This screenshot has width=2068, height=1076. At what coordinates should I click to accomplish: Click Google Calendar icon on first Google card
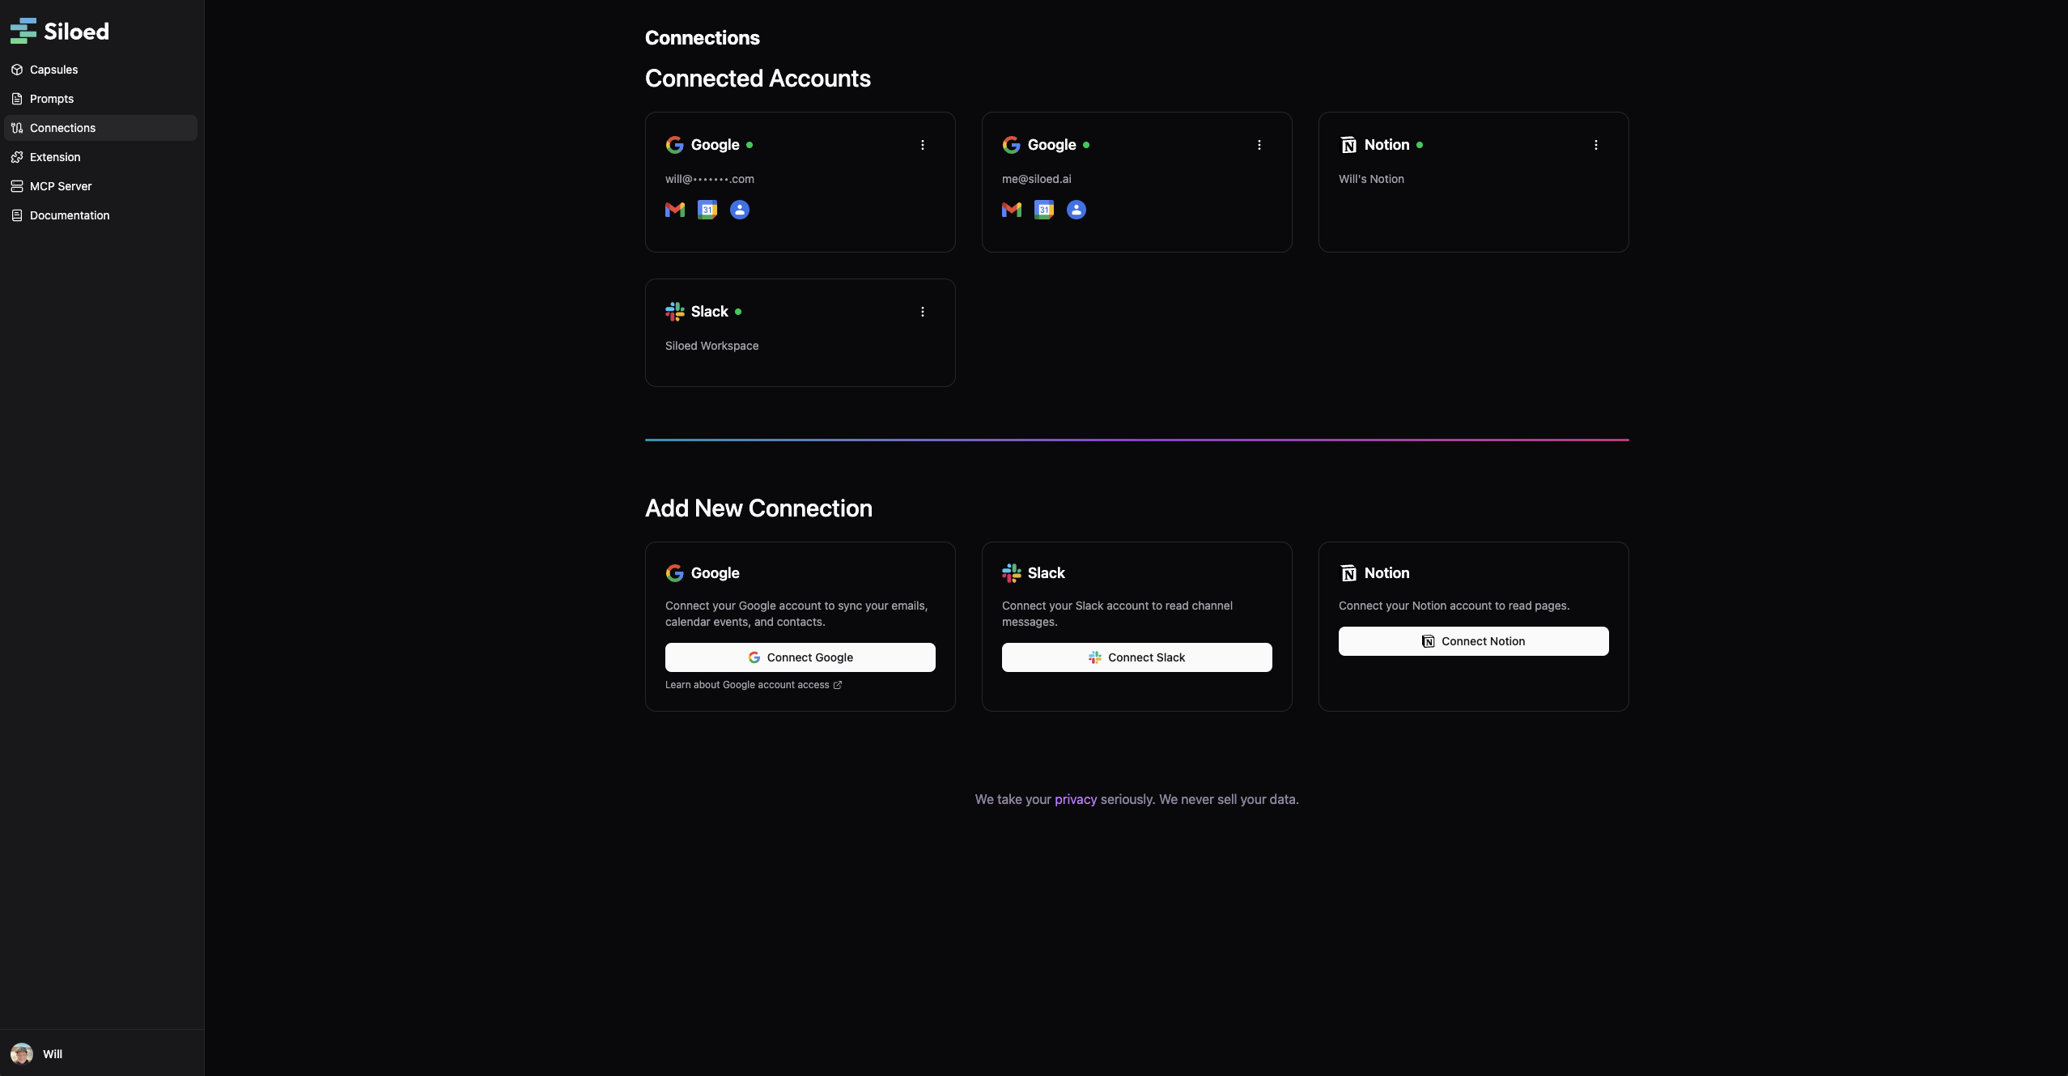pos(707,210)
